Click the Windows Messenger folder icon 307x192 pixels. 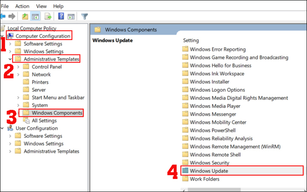tap(185, 114)
